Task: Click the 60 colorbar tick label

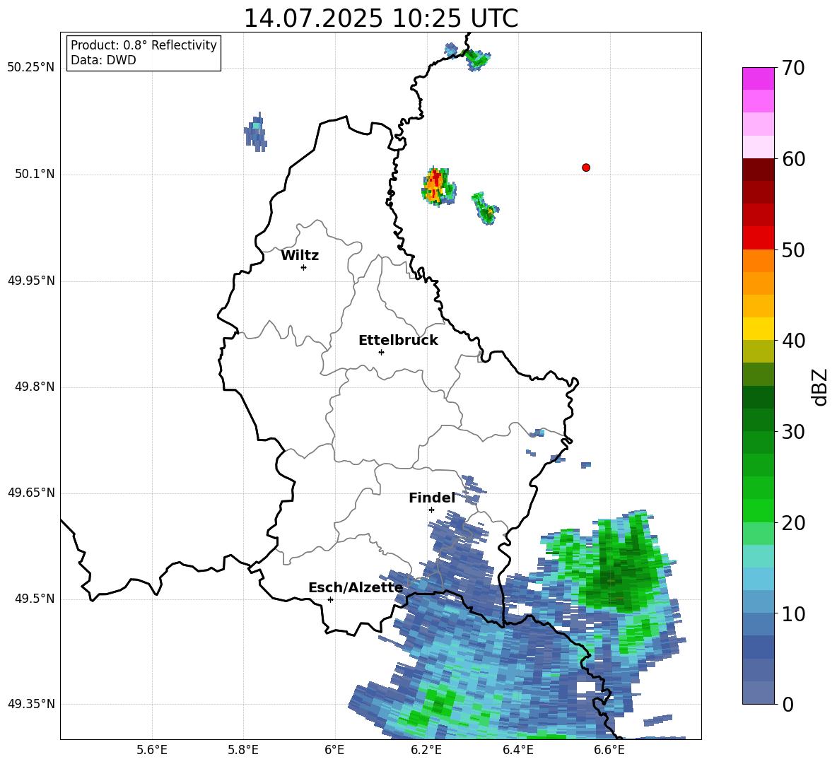Action: 793,159
